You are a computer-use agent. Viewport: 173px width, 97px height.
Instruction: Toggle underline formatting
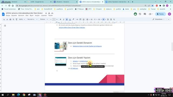point(67,19)
